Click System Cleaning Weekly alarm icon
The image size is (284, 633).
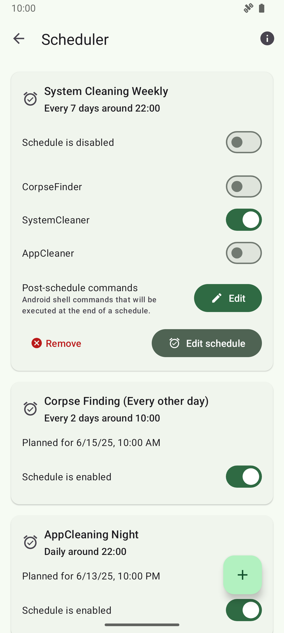click(31, 99)
